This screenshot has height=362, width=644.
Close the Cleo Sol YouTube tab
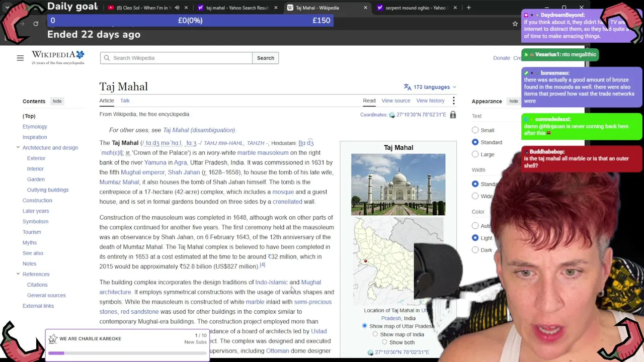click(186, 8)
